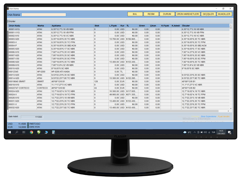This screenshot has width=242, height=181.
Task: Click stock value 128 in SİMRİT row
Action: click(96, 81)
